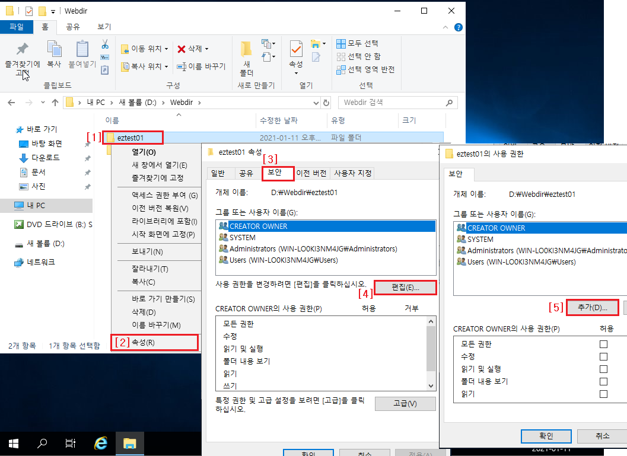Click the 편집(E)... button
This screenshot has width=627, height=456.
[x=406, y=288]
